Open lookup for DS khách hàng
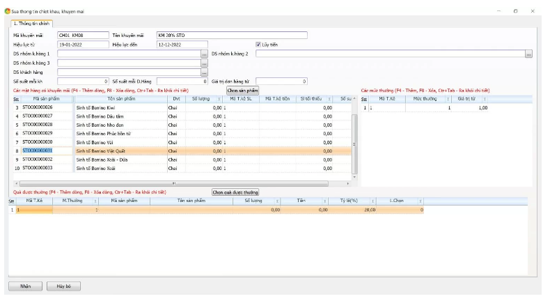Image resolution: width=550 pixels, height=301 pixels. [204, 72]
